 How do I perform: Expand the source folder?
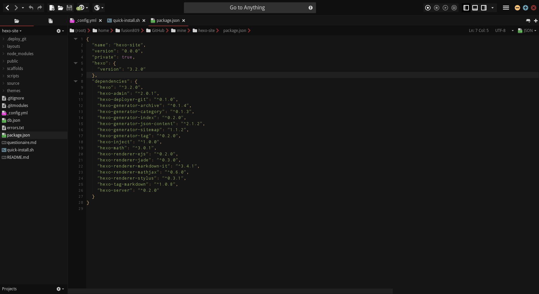tap(3, 83)
